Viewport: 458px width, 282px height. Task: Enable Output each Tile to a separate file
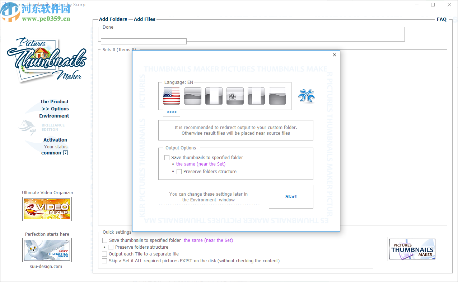pyautogui.click(x=105, y=254)
